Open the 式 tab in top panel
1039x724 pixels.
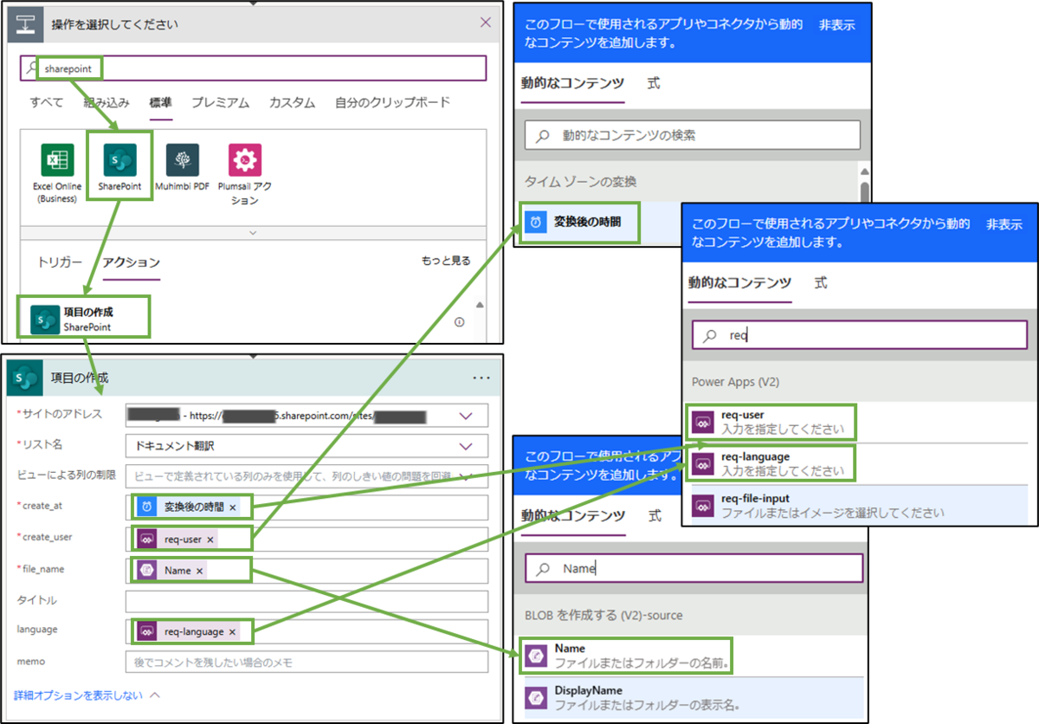[x=654, y=83]
